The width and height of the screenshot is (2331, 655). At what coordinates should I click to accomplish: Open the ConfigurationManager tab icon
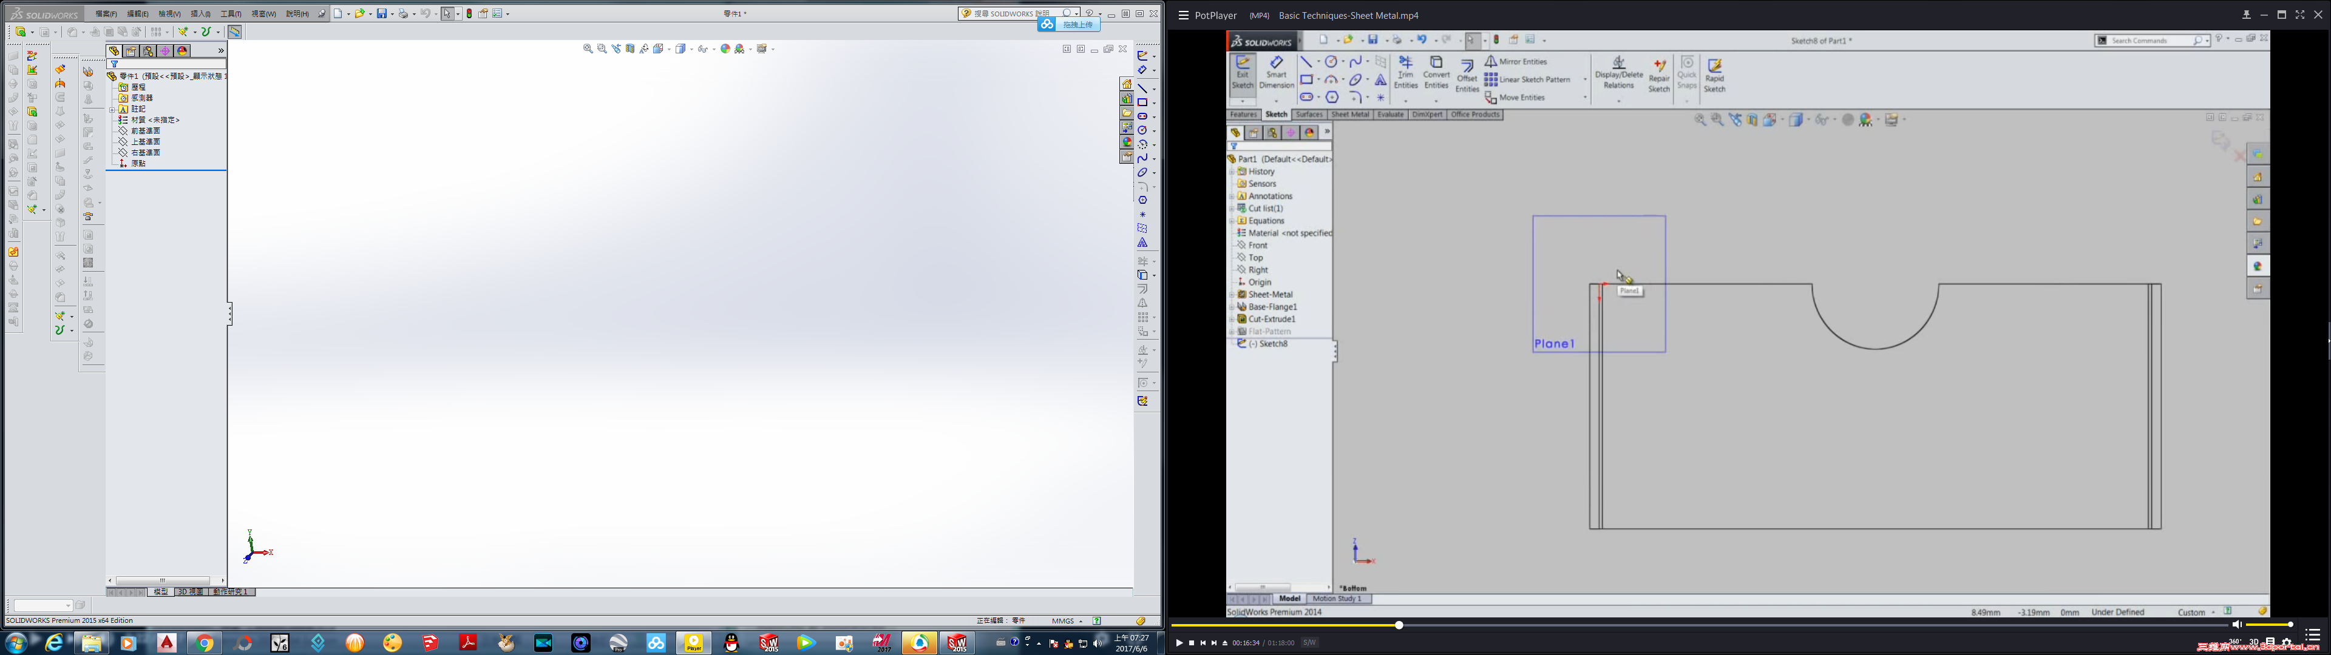tap(148, 51)
